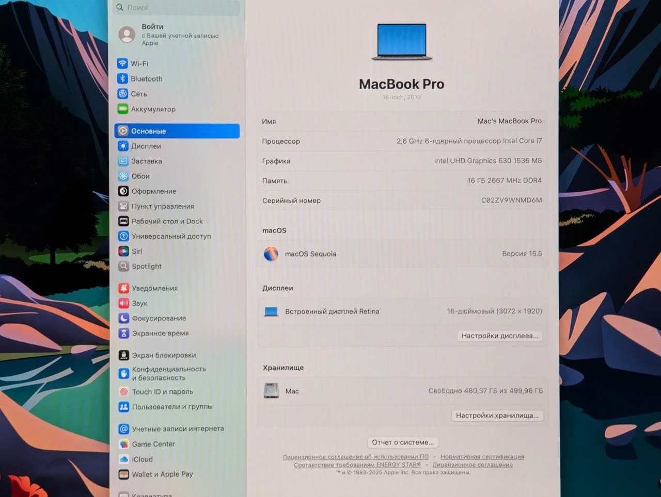Select the Уведомления bell icon

click(x=123, y=288)
